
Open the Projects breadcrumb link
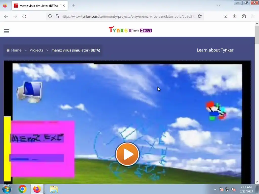(x=36, y=50)
